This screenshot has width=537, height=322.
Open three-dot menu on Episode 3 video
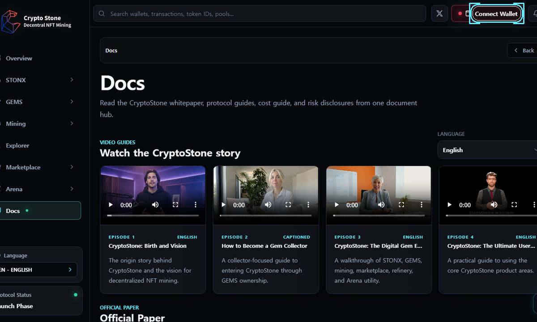(x=422, y=205)
